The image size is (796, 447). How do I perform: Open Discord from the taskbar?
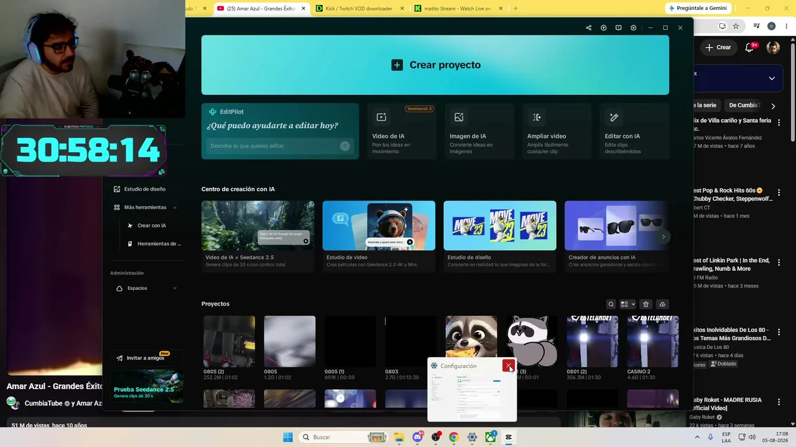coord(417,437)
